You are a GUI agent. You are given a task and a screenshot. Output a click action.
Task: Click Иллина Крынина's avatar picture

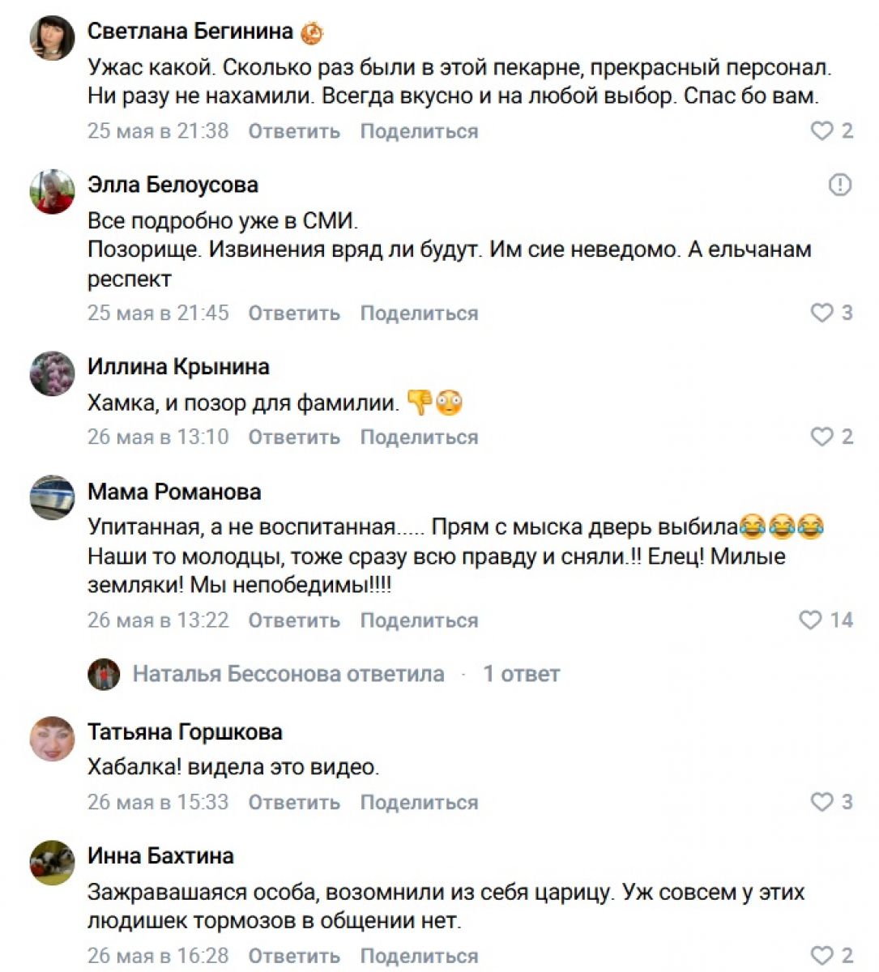point(53,373)
